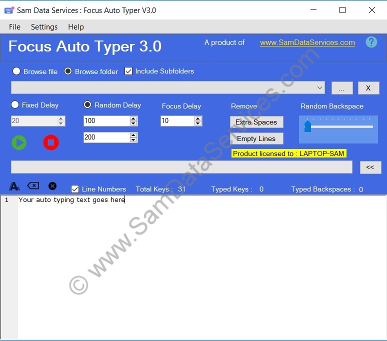387x341 pixels.
Task: Choose the Random Delay option
Action: (87, 104)
